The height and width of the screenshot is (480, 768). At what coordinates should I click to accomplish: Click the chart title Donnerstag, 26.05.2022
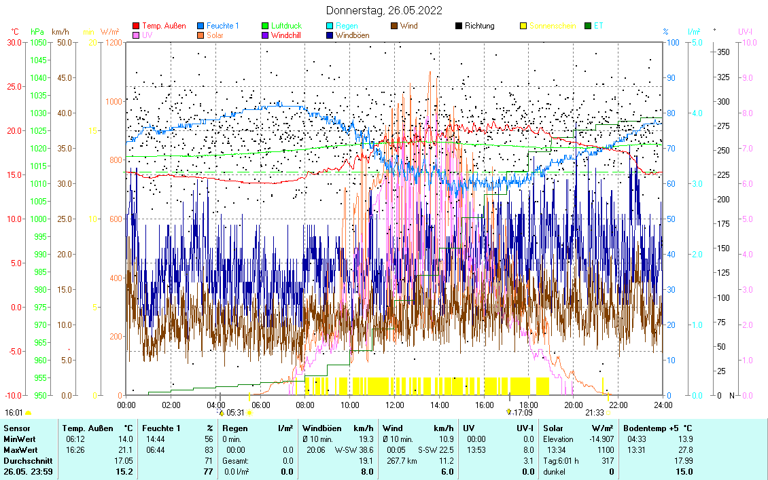[x=384, y=10]
